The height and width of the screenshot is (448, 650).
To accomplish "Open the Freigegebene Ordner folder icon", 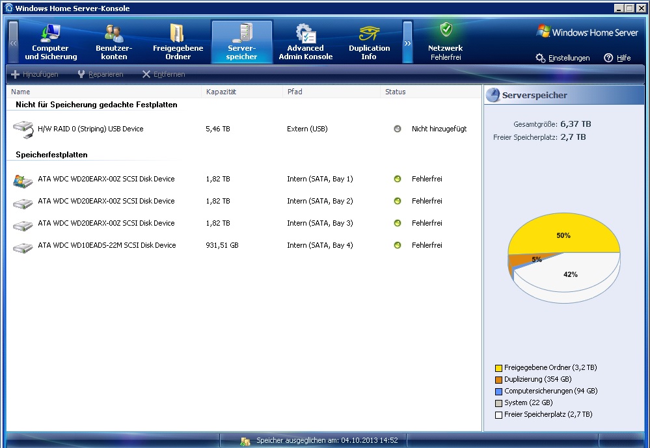I will (x=177, y=33).
